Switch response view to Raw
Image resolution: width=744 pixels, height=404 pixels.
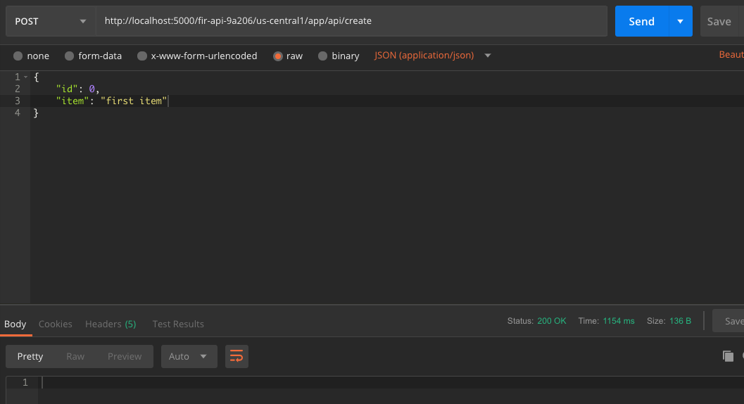[75, 356]
